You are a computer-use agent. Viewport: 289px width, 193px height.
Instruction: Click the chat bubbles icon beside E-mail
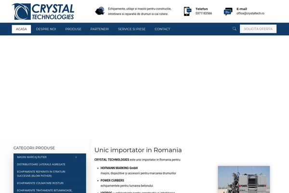pyautogui.click(x=228, y=12)
